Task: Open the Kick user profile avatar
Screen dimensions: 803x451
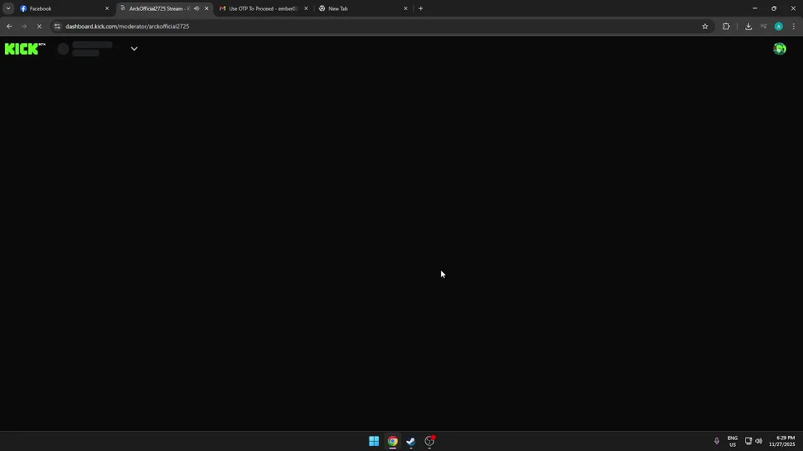Action: point(780,49)
